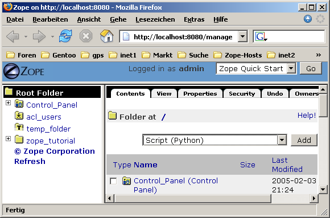Open the Bearbeiten menu
Image resolution: width=330 pixels, height=218 pixels.
pos(50,19)
